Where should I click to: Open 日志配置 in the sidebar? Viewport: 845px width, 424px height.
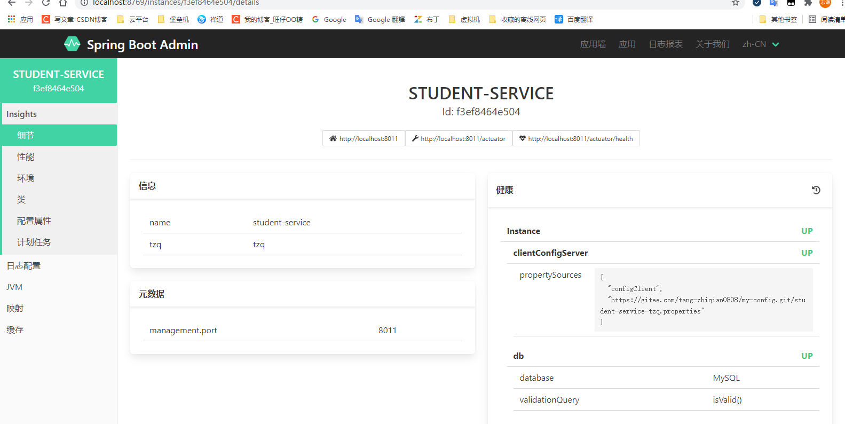[x=59, y=265]
